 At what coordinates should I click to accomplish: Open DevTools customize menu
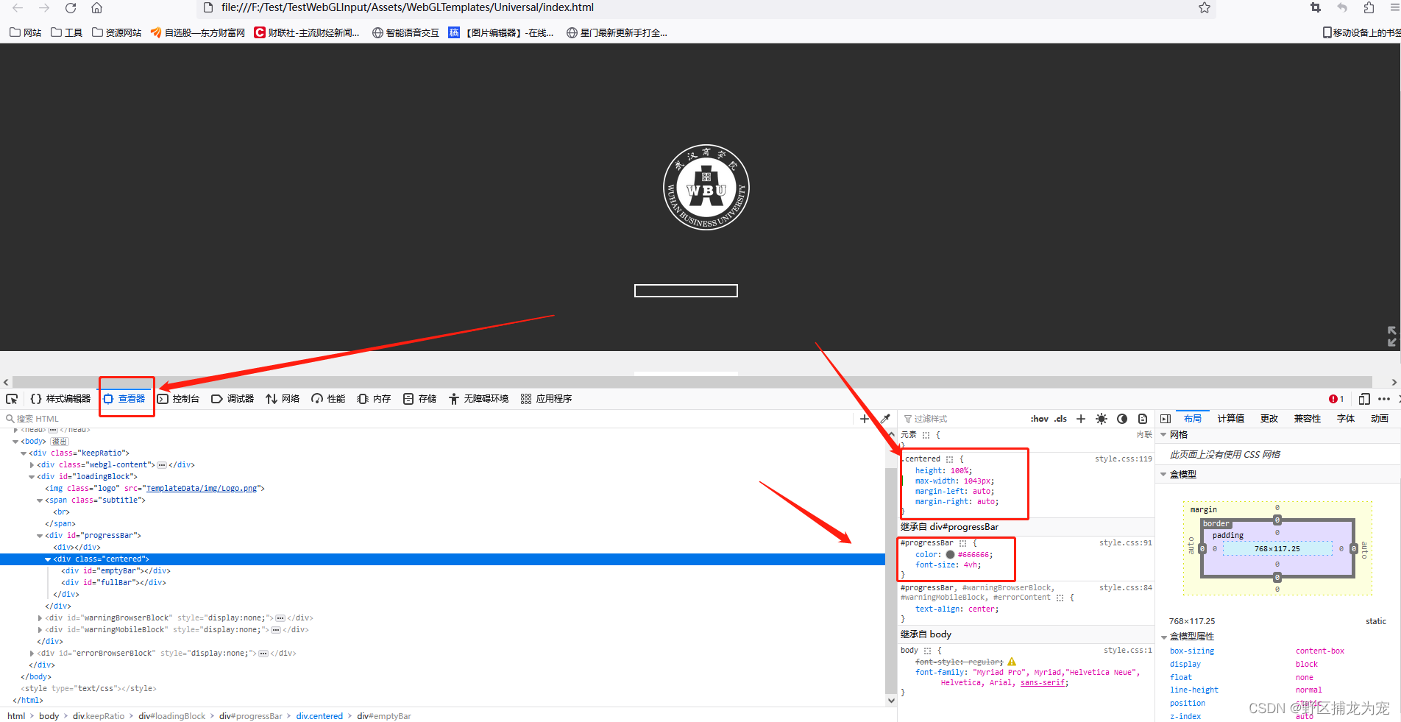(1383, 398)
